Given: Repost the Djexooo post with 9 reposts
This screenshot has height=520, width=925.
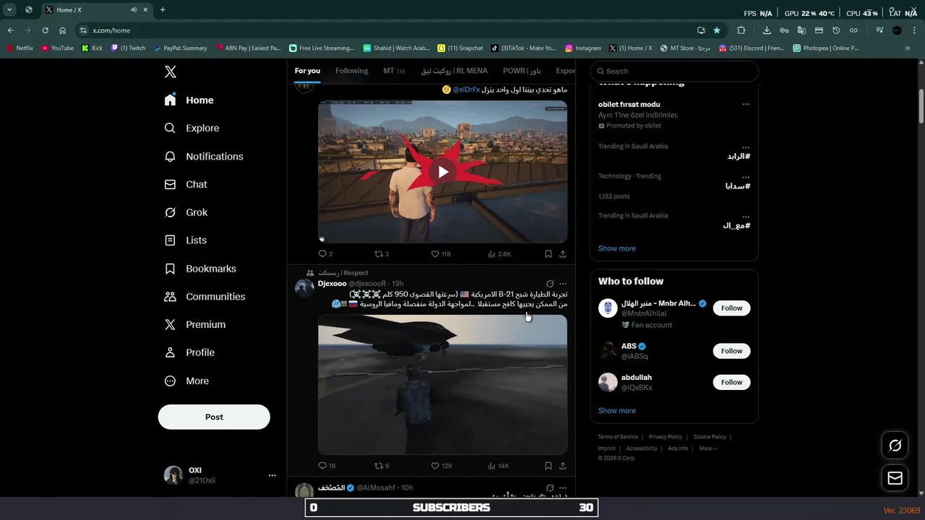Looking at the screenshot, I should (x=381, y=466).
